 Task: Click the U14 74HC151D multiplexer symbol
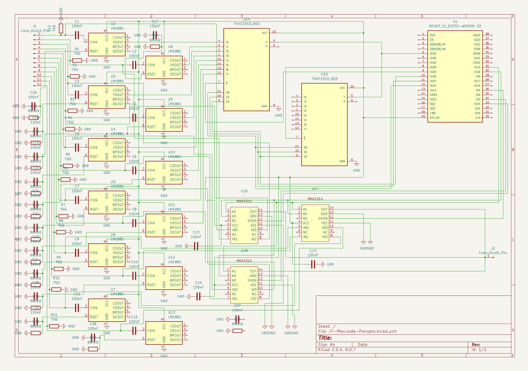pyautogui.click(x=246, y=69)
